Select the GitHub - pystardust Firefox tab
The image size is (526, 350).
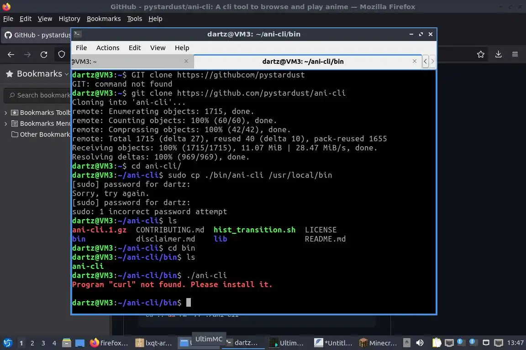[37, 35]
